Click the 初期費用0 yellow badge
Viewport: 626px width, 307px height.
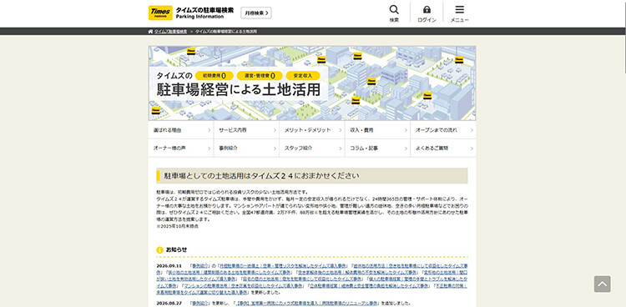click(215, 75)
